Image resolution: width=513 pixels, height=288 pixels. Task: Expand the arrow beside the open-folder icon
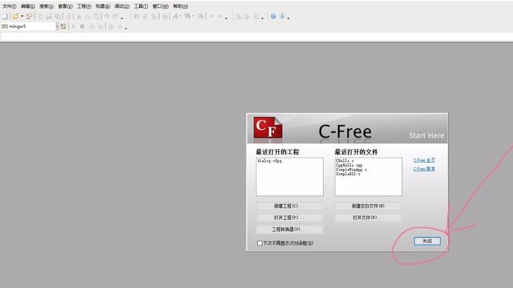pyautogui.click(x=22, y=16)
